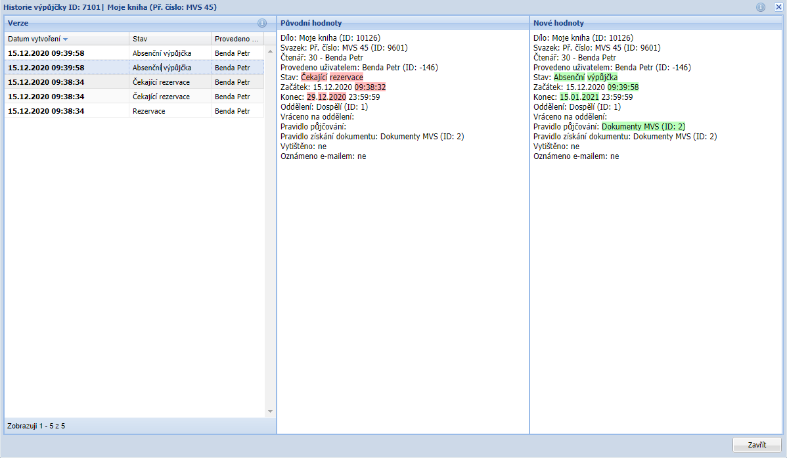Click the Provedeno column header
Viewport: 787px width, 458px height.
(x=236, y=39)
